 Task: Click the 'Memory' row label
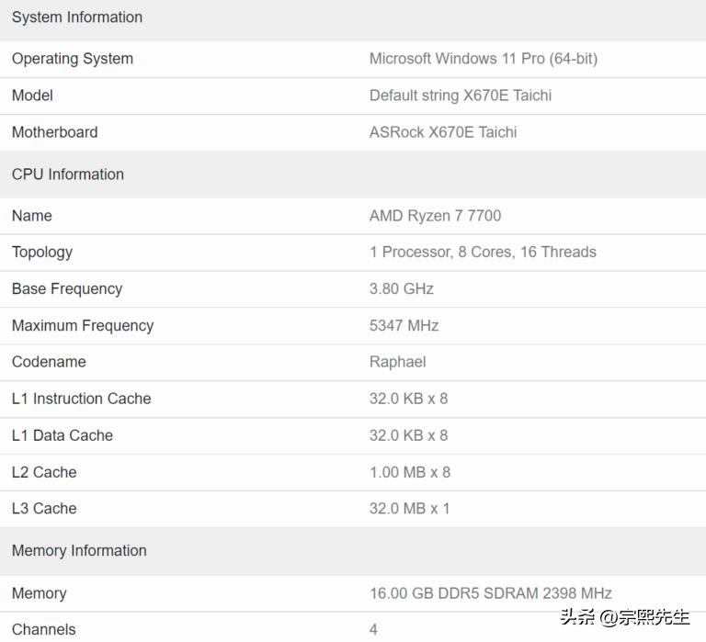[40, 594]
